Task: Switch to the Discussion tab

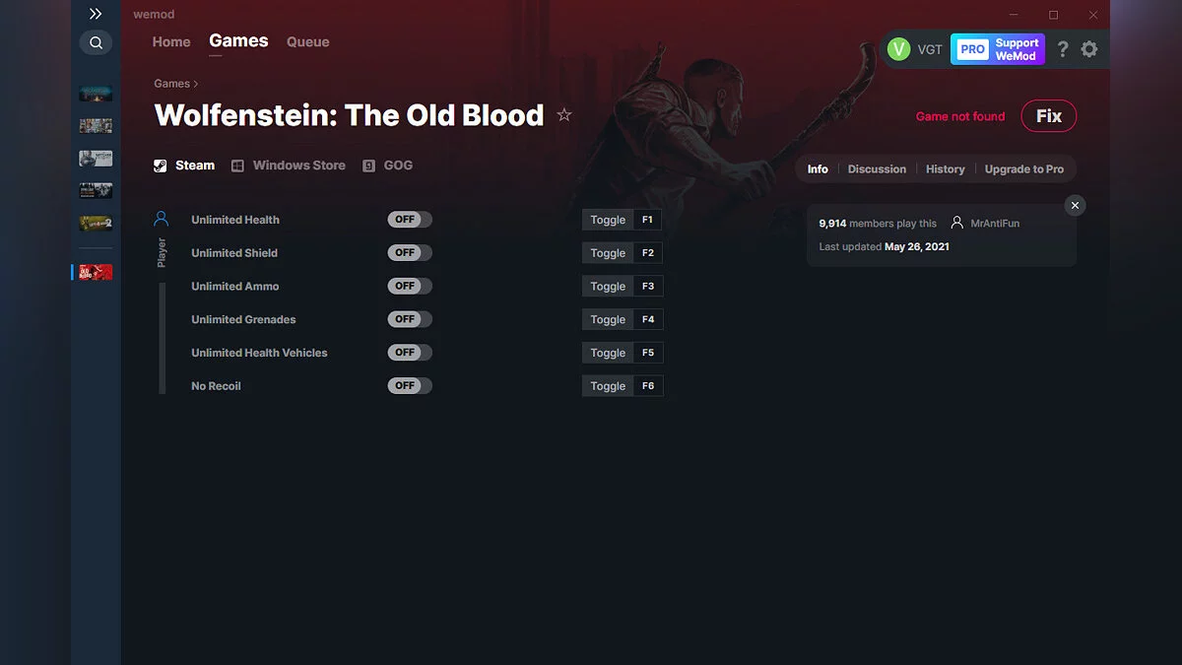Action: tap(877, 168)
